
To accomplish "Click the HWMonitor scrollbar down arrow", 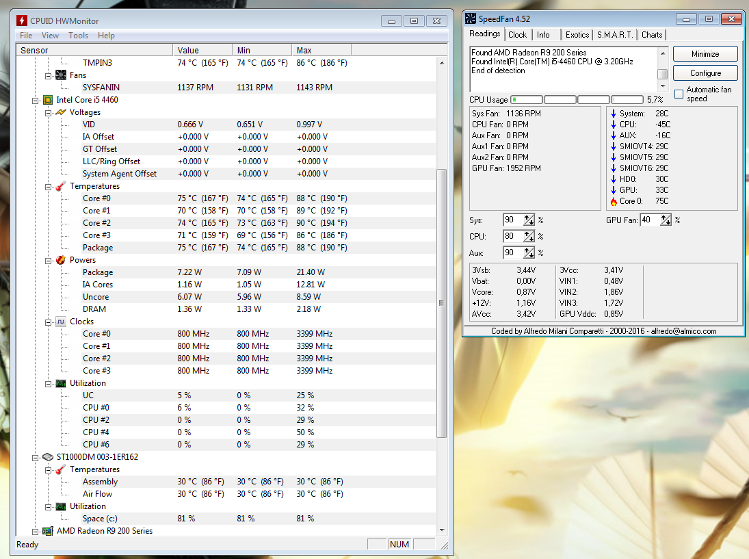I will (442, 530).
